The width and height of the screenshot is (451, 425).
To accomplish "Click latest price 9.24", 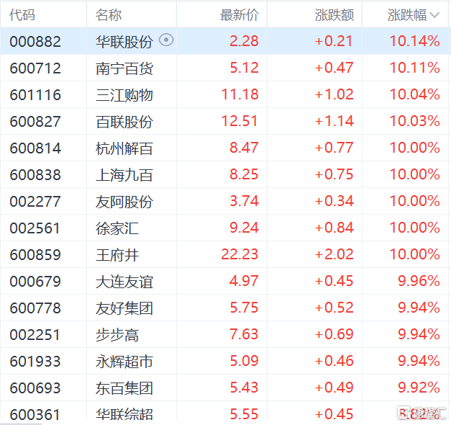I will pos(244,228).
